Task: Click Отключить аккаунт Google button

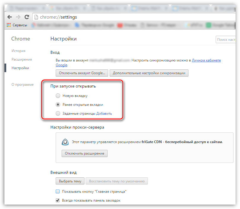Action: (x=82, y=73)
